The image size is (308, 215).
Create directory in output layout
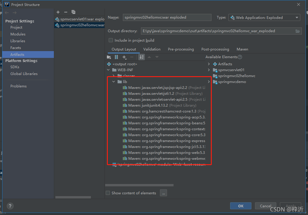click(x=109, y=57)
